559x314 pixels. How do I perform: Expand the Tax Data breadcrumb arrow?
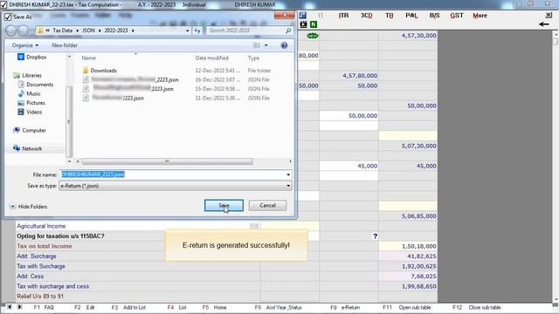78,31
